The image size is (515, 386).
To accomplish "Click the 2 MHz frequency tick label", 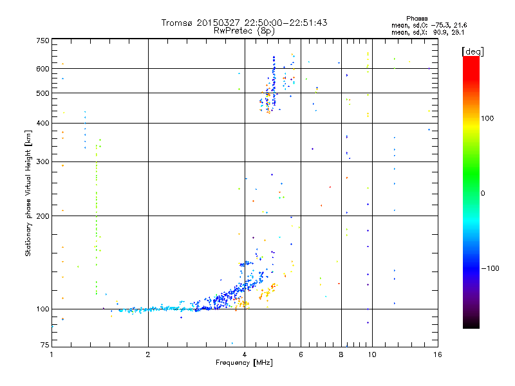I will (x=148, y=354).
